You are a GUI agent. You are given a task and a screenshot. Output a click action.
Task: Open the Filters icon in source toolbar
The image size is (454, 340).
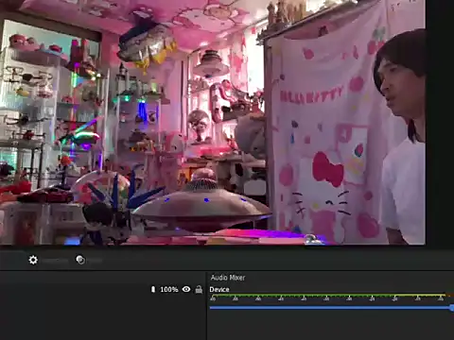[x=80, y=260]
